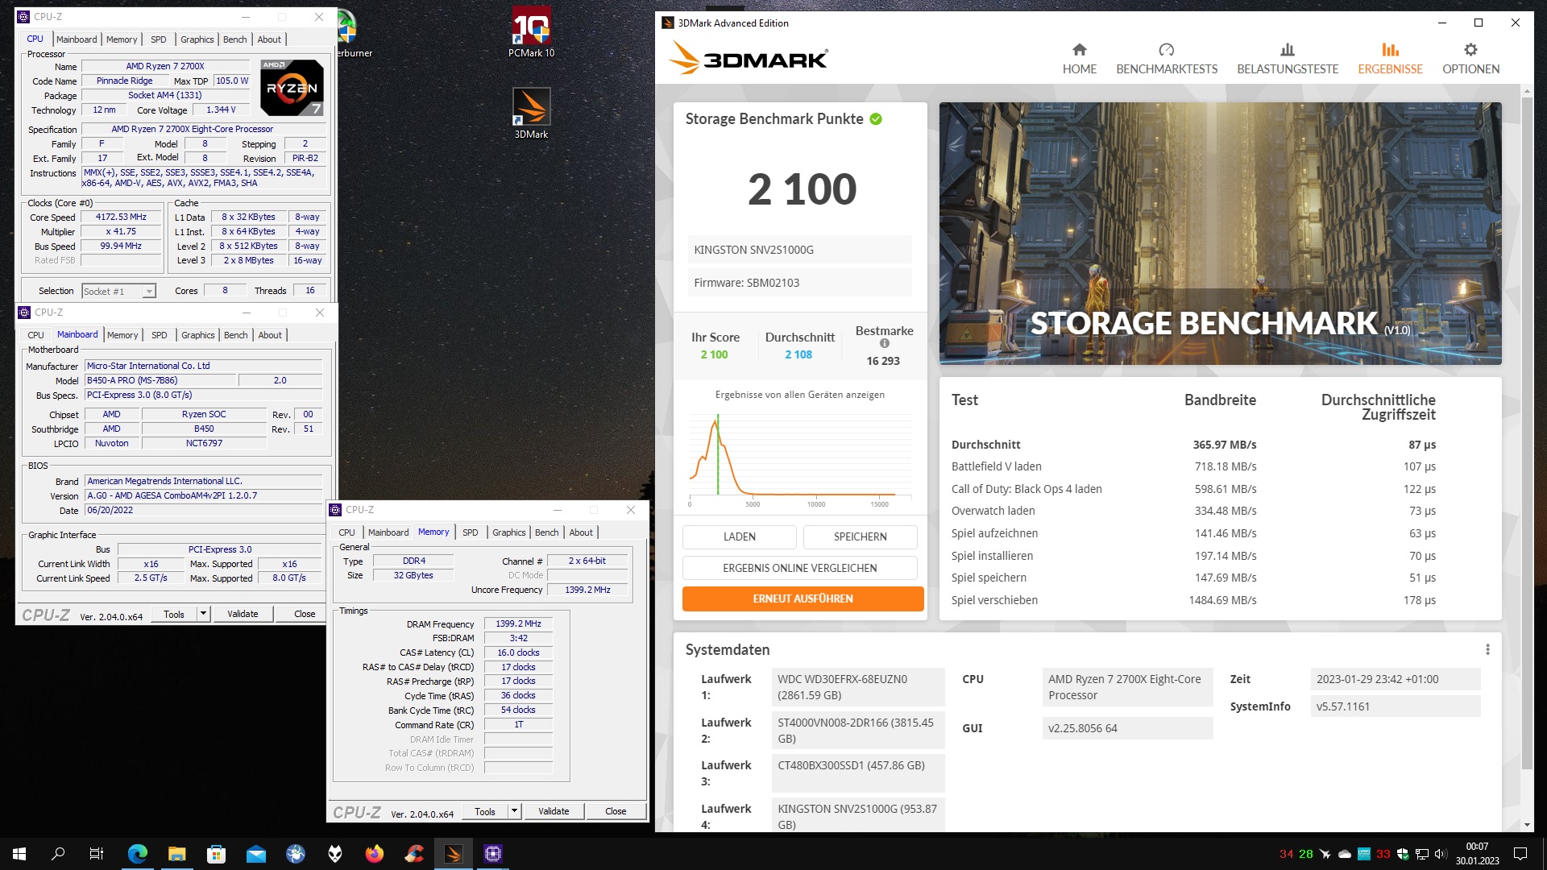Open Task View on taskbar

[97, 854]
